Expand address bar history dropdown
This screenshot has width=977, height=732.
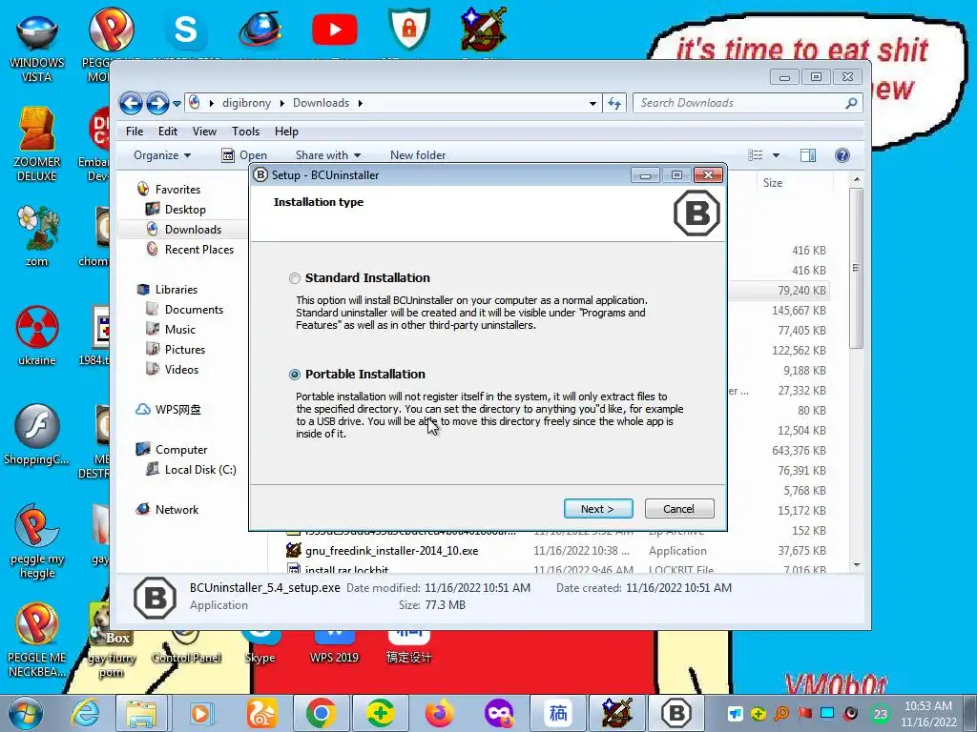pyautogui.click(x=592, y=103)
